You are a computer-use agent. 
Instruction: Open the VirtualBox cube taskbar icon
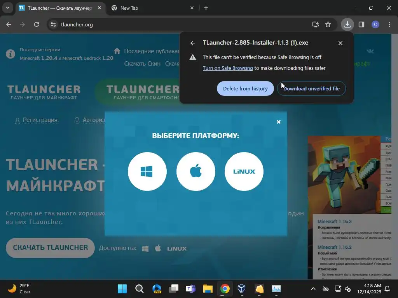241,289
